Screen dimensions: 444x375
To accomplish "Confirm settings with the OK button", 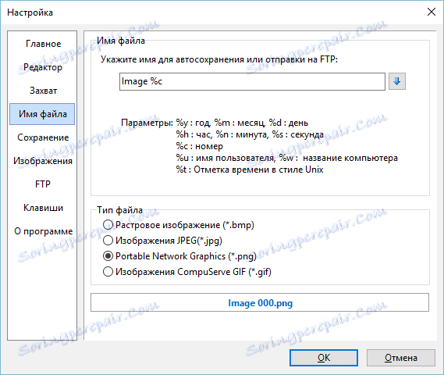I will tap(324, 358).
